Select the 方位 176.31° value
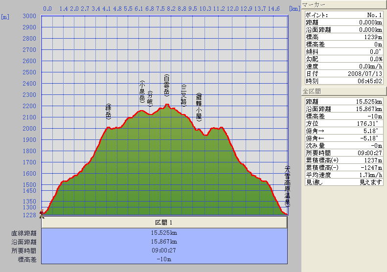This screenshot has width=387, height=272. tap(367, 123)
